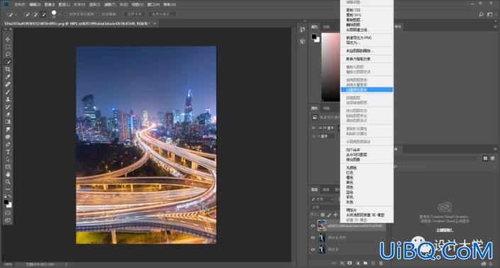Image resolution: width=500 pixels, height=268 pixels.
Task: Select the Healing Brush tool
Action: pyautogui.click(x=8, y=85)
